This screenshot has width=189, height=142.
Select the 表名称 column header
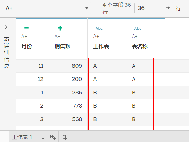[140, 47]
